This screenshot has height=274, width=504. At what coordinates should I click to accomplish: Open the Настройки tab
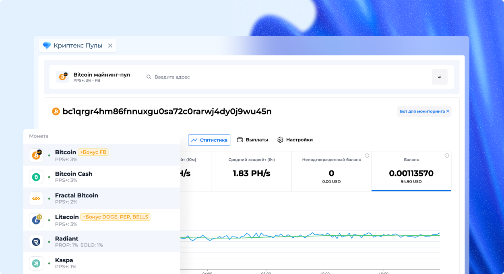click(x=295, y=140)
